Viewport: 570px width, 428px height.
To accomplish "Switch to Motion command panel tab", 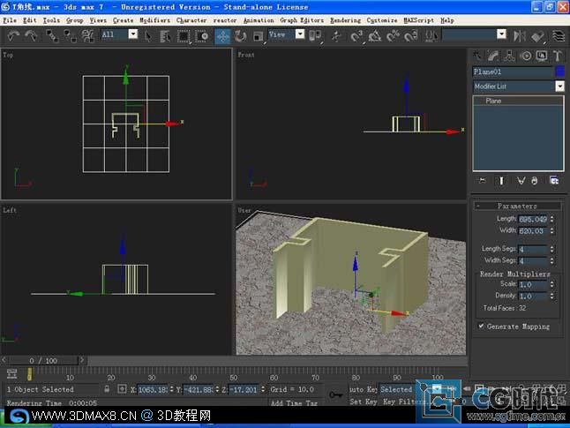I will 525,56.
